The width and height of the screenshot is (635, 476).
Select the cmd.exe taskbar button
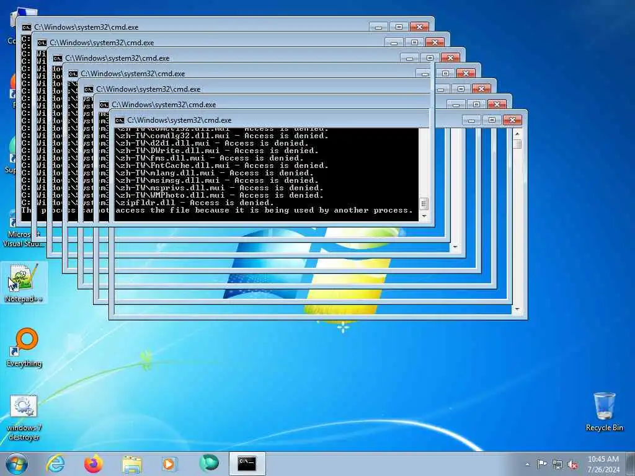point(247,464)
